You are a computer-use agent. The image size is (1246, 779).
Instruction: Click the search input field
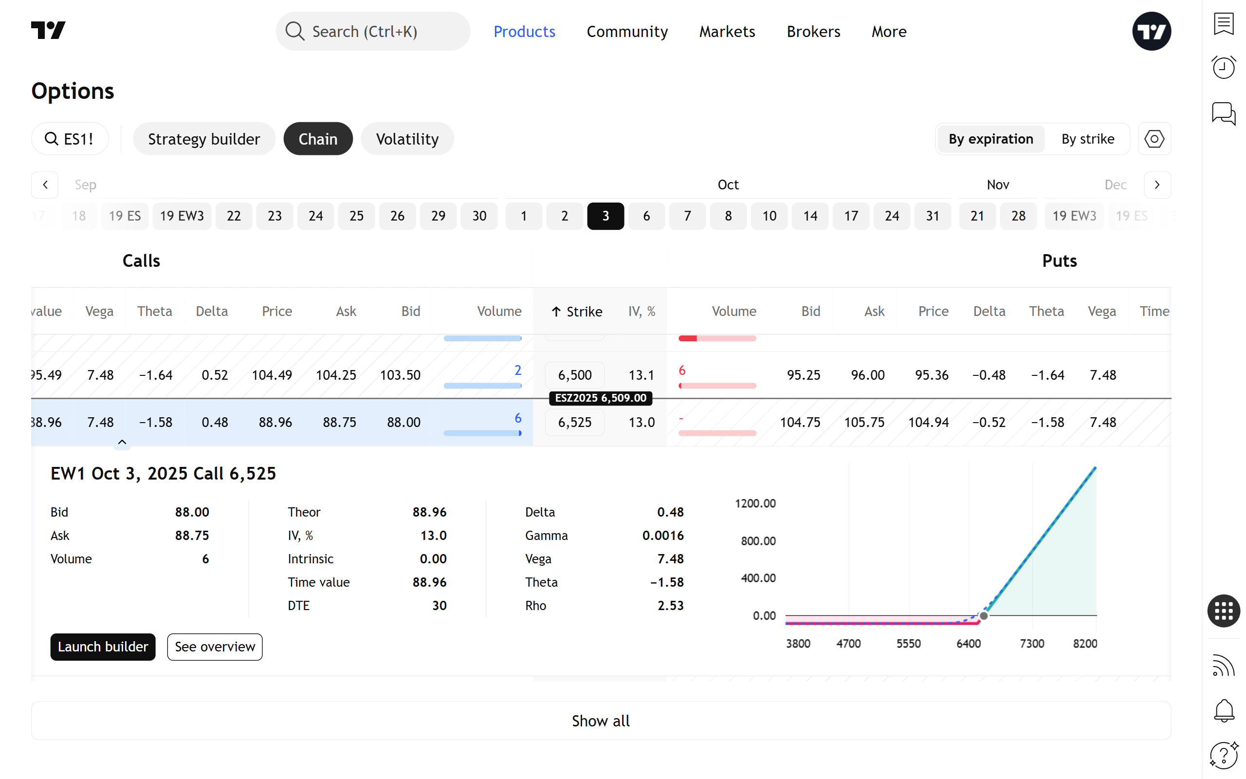coord(373,32)
